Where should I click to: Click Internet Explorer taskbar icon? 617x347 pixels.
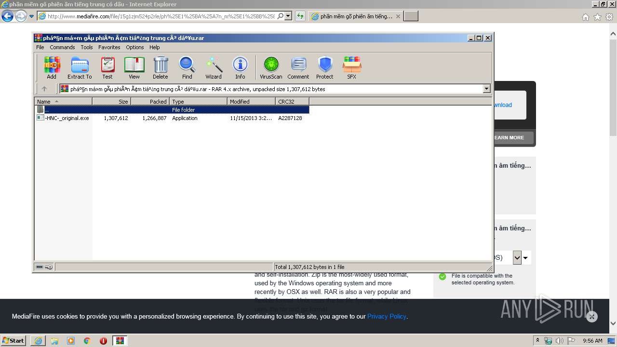point(38,341)
